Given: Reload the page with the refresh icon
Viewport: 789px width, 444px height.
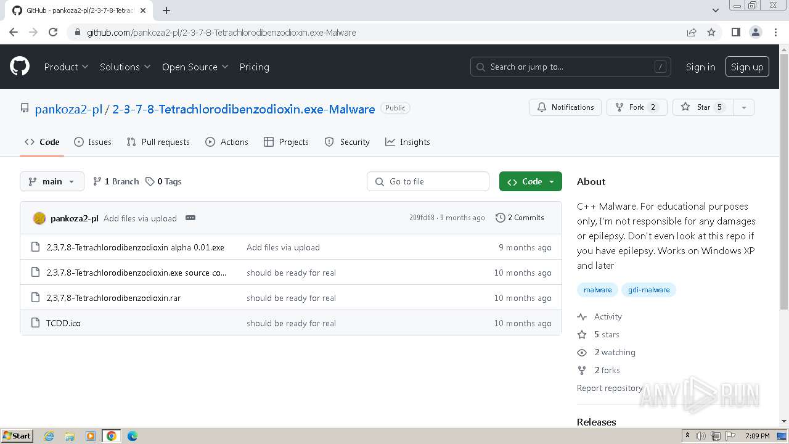Looking at the screenshot, I should point(53,32).
